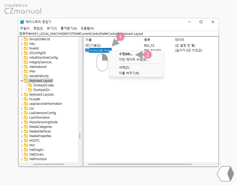
Task: Collapse the Keyboard Layout node
Action: click(22, 80)
